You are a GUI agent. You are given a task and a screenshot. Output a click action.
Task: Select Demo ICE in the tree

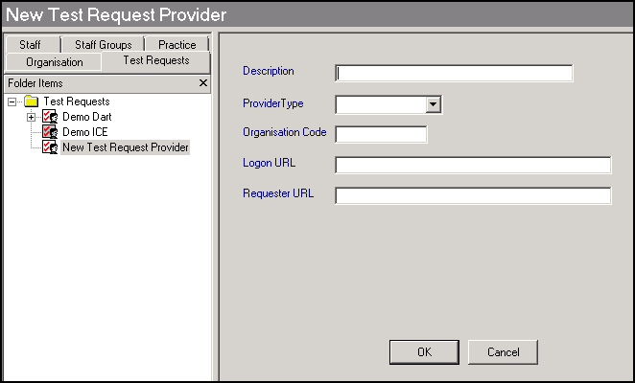(85, 132)
